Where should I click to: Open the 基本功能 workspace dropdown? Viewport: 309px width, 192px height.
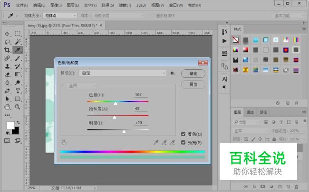[x=288, y=16]
